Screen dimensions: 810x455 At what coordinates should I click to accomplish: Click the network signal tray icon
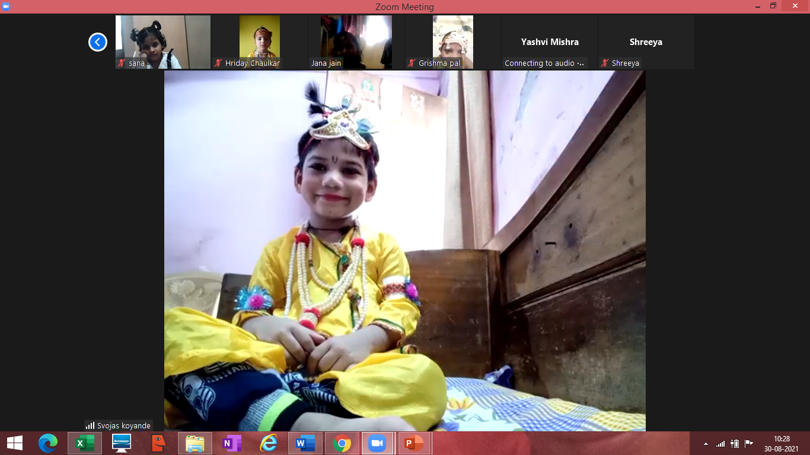[720, 444]
